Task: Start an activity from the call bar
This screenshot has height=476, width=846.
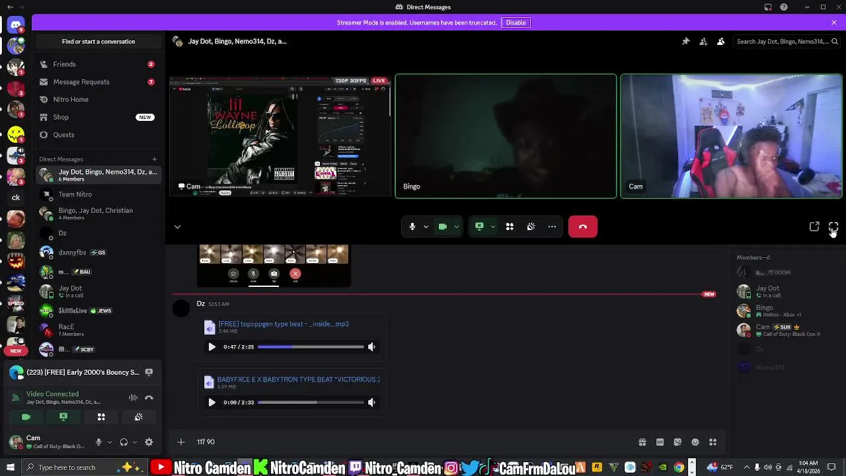Action: [510, 227]
